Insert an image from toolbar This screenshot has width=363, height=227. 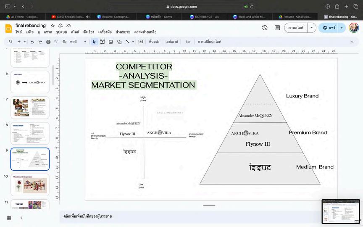pyautogui.click(x=111, y=42)
